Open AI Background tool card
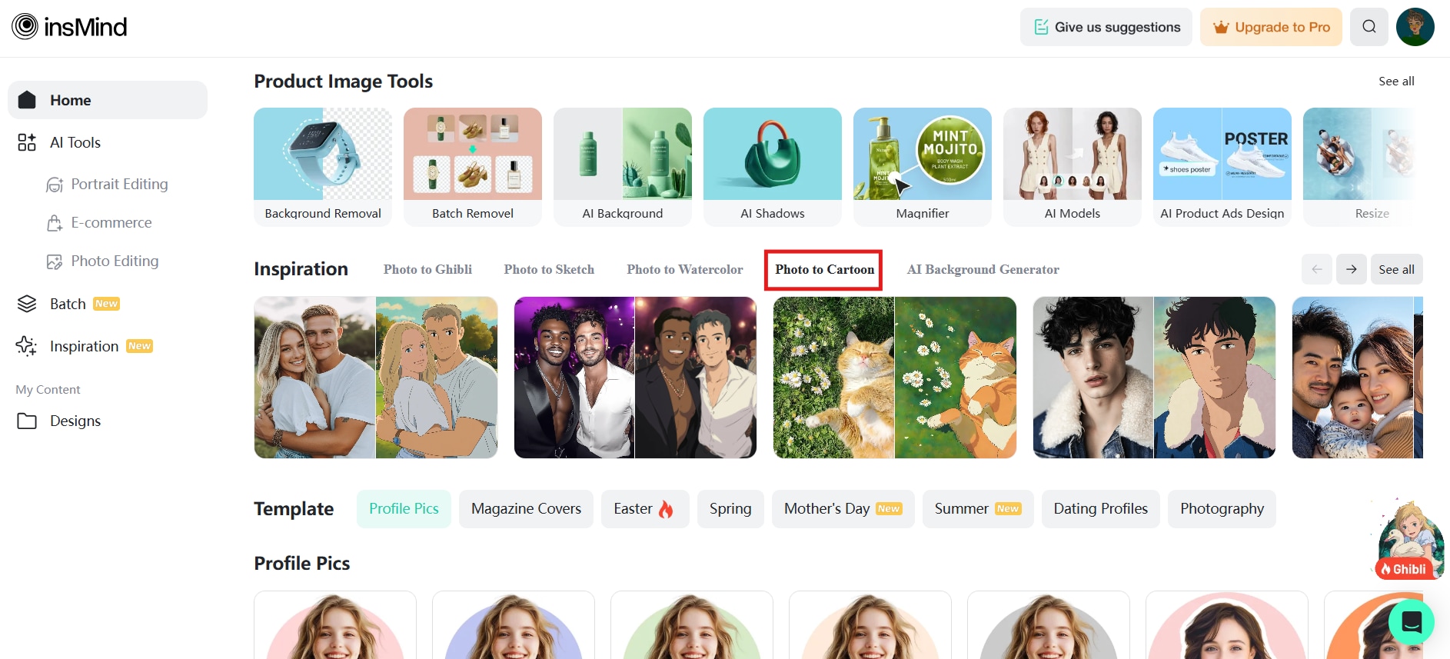The height and width of the screenshot is (659, 1450). [623, 166]
